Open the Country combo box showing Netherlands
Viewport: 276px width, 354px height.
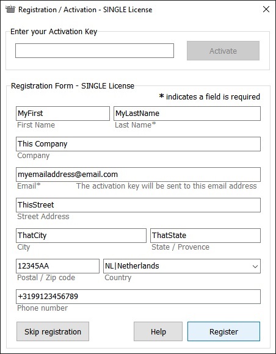click(182, 266)
